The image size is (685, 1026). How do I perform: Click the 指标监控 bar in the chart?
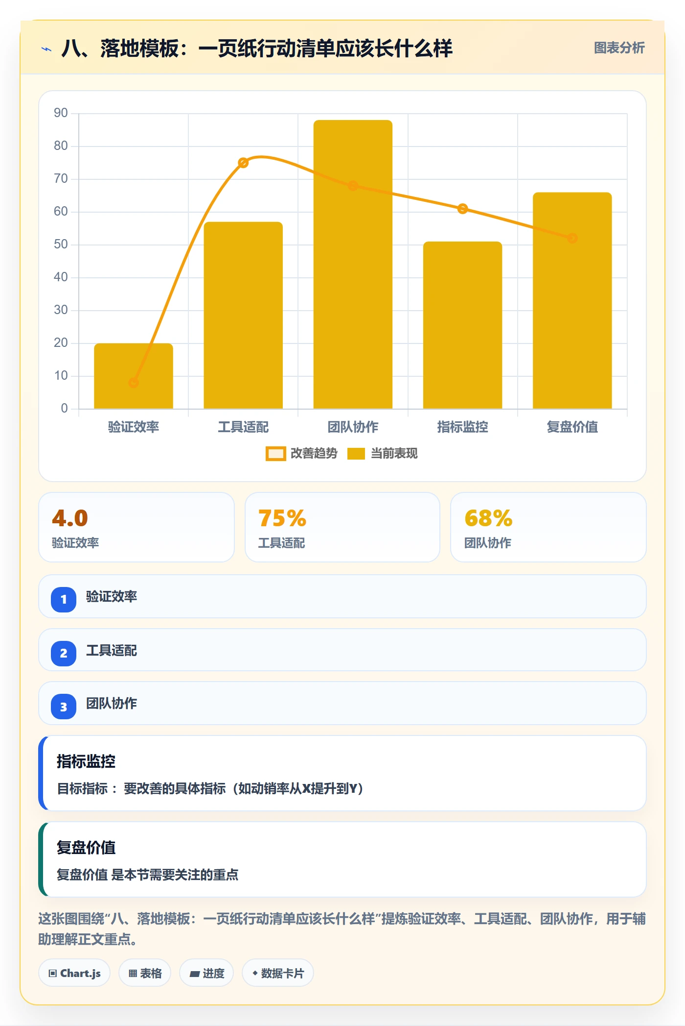tap(462, 325)
